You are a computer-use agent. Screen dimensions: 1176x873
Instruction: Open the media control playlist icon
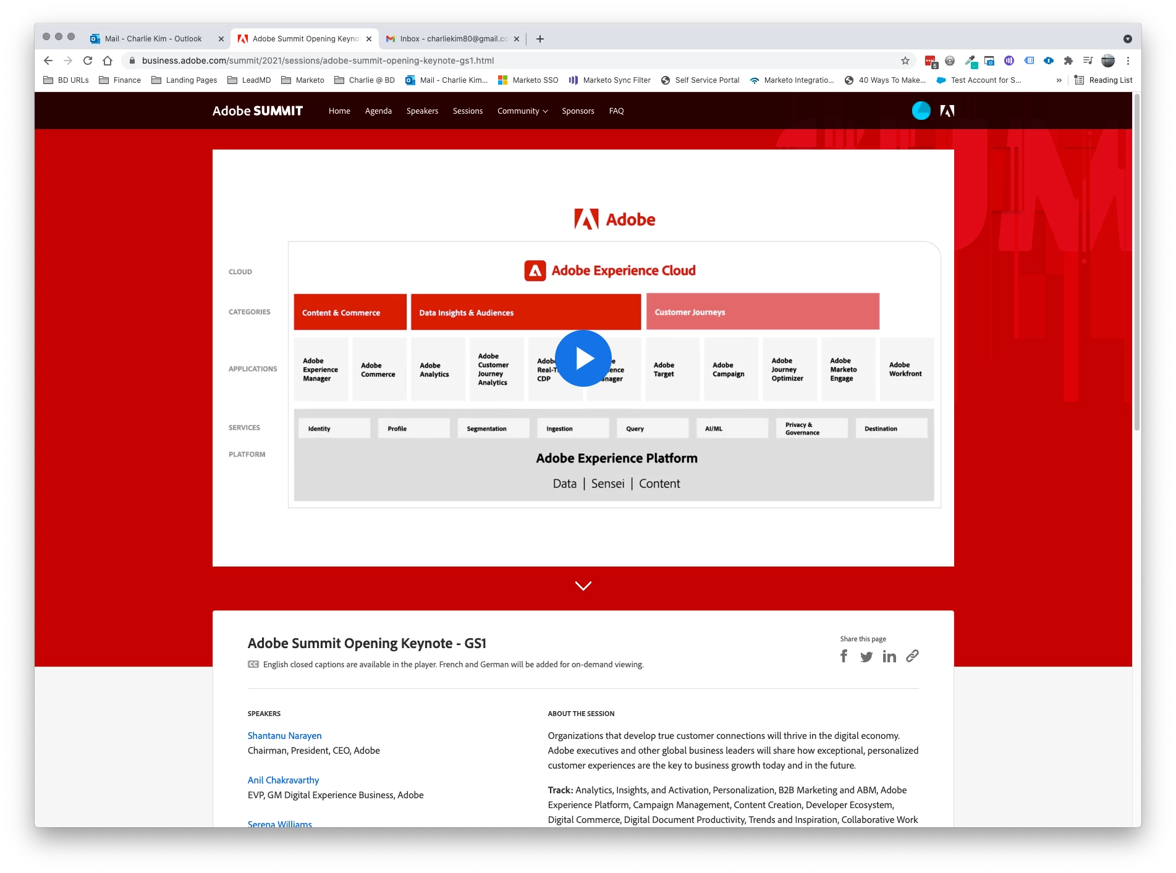tap(1088, 61)
